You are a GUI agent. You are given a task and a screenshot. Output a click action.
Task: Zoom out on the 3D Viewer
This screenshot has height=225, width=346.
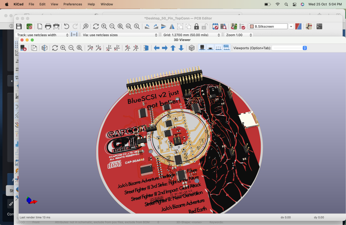coord(71,48)
